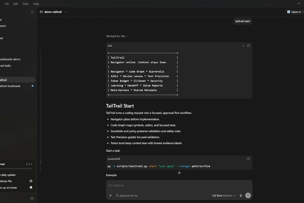Click the help question mark icon
The width and height of the screenshot is (304, 203).
[x=32, y=198]
